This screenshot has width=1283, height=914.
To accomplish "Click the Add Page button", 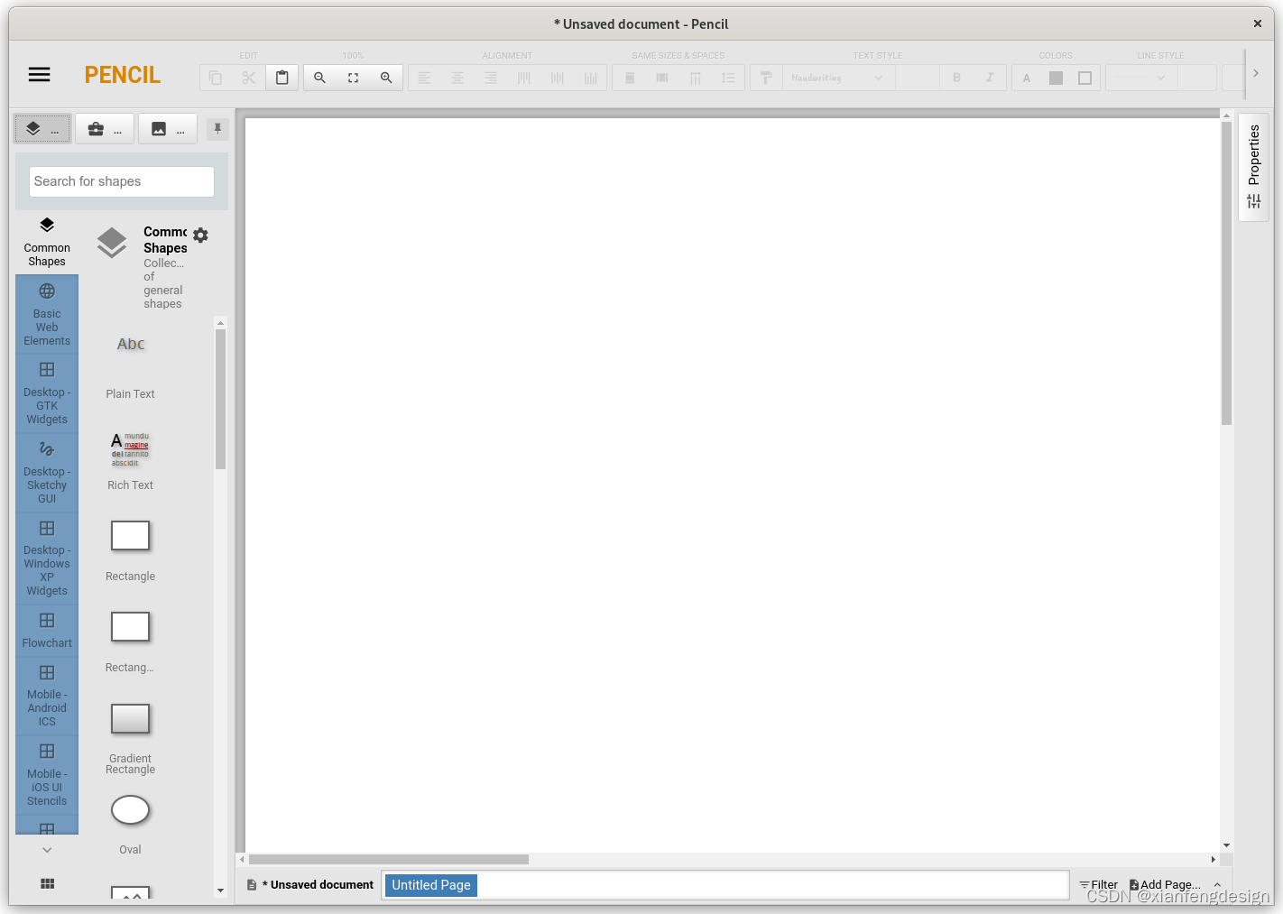I will [1165, 885].
